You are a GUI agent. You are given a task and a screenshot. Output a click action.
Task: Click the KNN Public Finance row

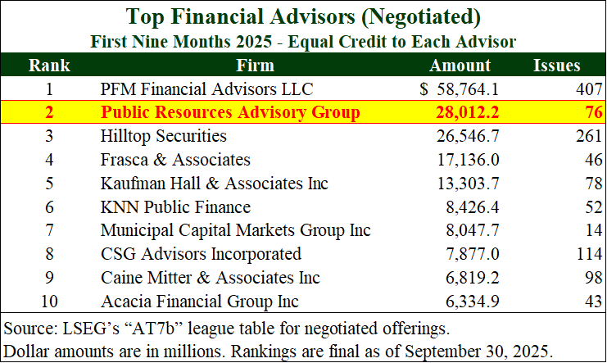click(174, 207)
